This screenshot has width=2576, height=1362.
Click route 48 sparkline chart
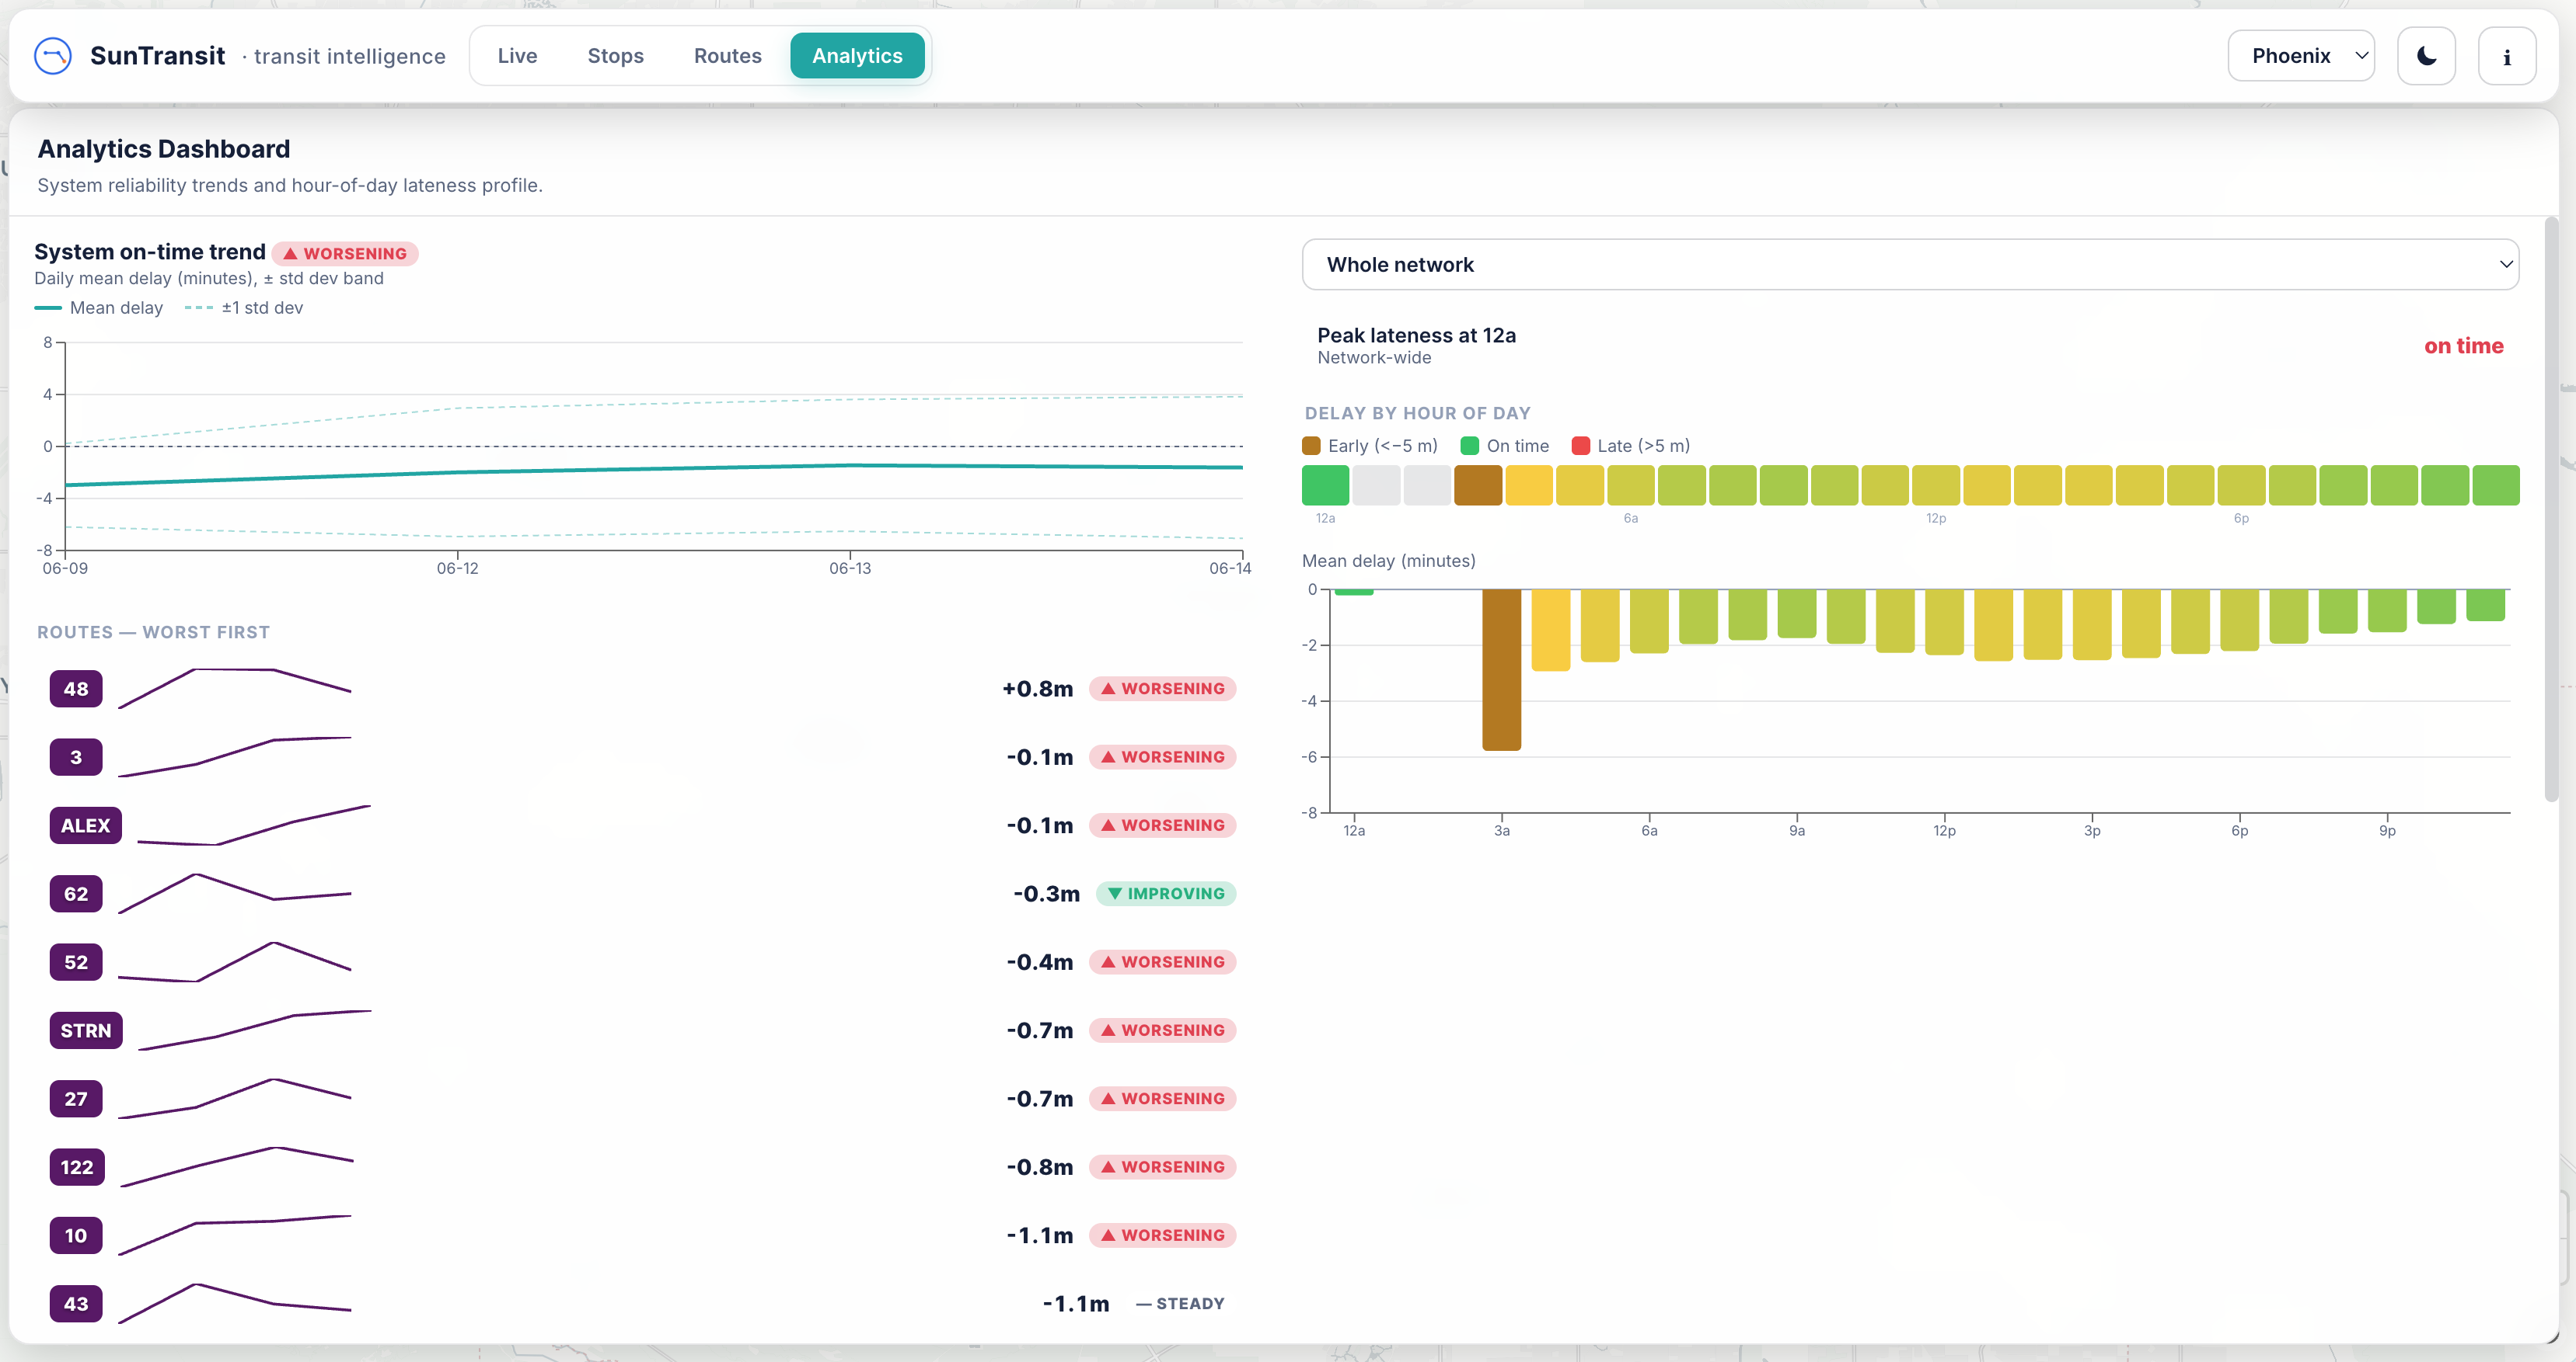(x=235, y=689)
